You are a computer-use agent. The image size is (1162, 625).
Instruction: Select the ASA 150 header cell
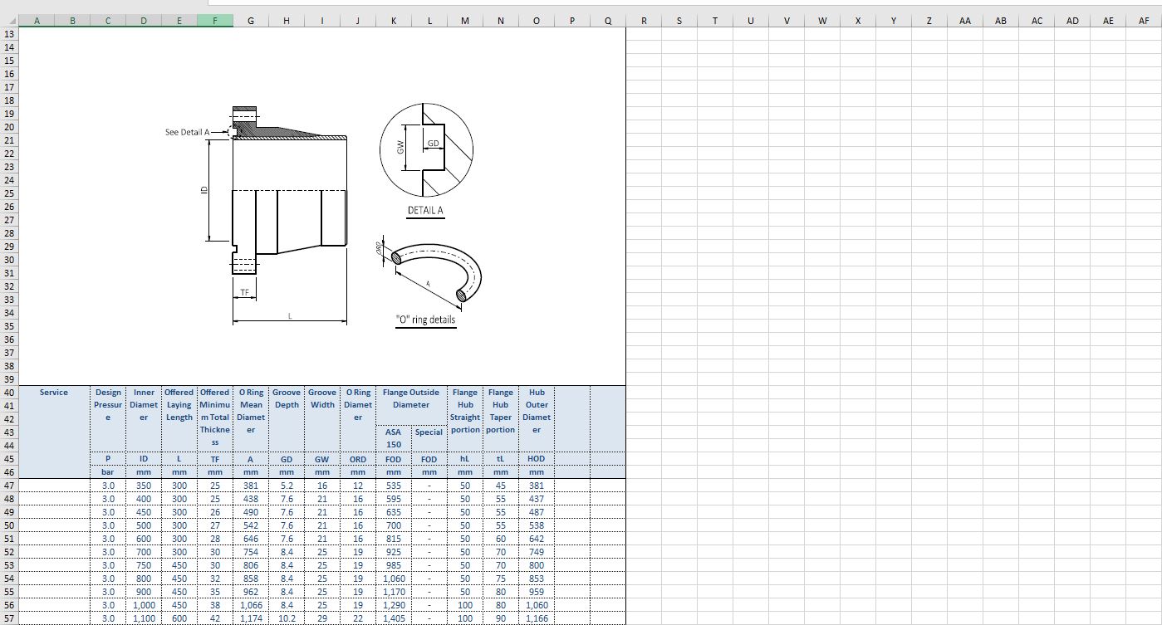(393, 438)
